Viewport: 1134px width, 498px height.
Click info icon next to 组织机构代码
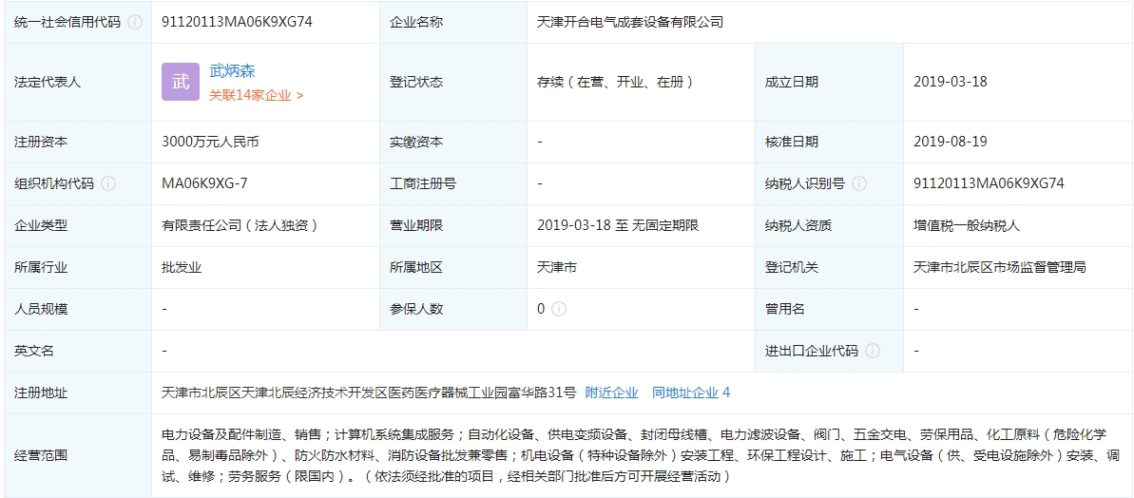click(x=108, y=184)
